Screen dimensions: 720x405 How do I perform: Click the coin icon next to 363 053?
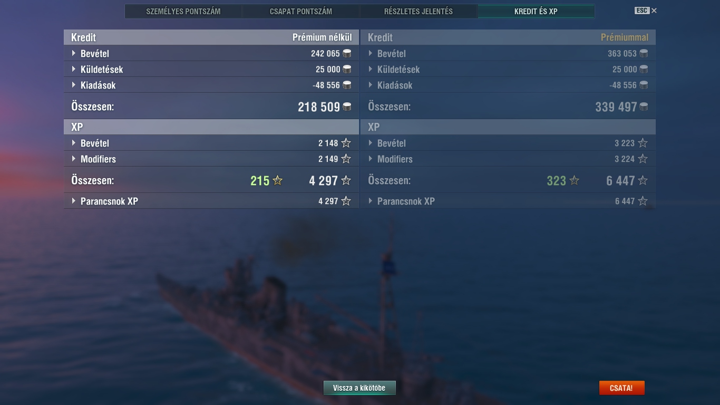[x=644, y=53]
